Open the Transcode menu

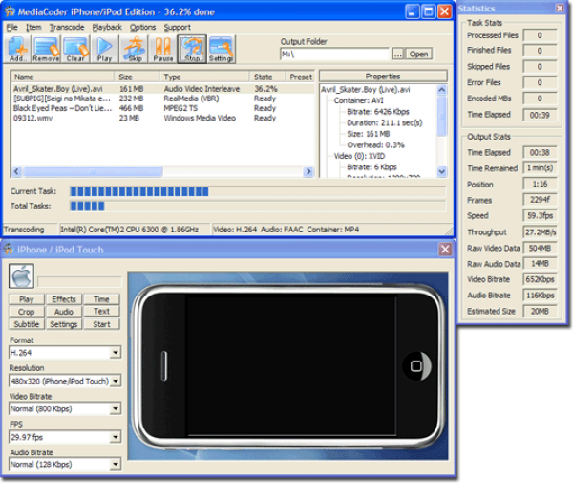tap(67, 28)
